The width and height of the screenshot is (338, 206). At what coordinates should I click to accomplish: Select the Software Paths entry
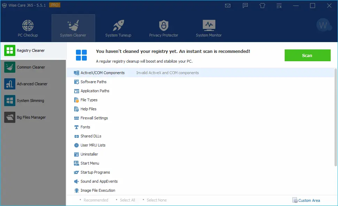(93, 82)
